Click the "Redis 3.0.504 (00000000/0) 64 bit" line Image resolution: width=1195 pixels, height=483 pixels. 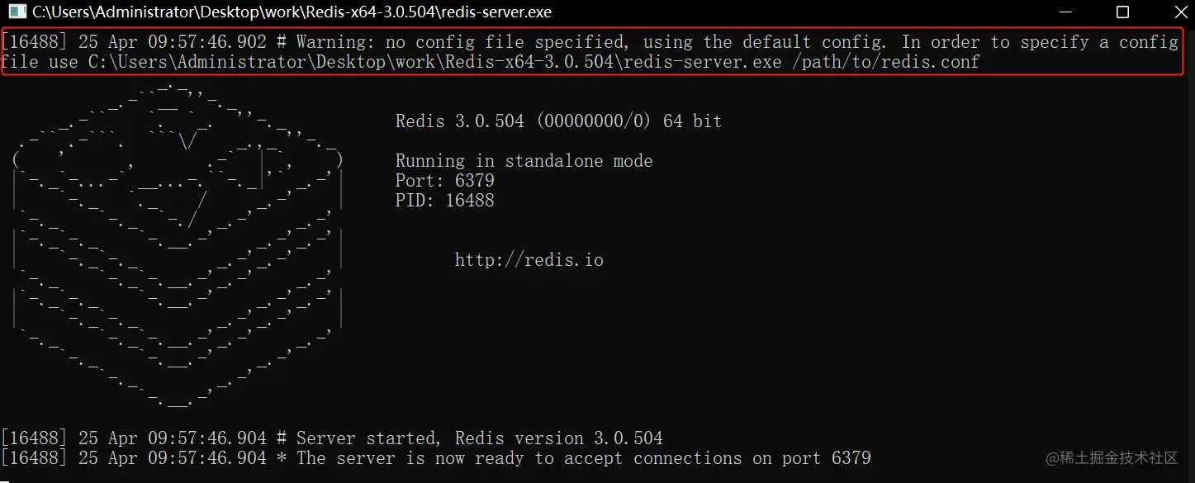pos(558,121)
